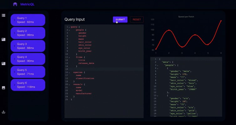236x125 pixels.
Task: Open the list view icon in sidebar
Action: click(x=3, y=15)
